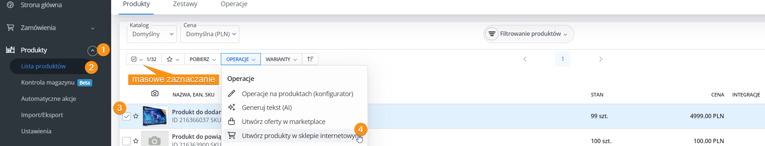The image size is (765, 146).
Task: Open the Cena price dropdown
Action: pyautogui.click(x=210, y=34)
